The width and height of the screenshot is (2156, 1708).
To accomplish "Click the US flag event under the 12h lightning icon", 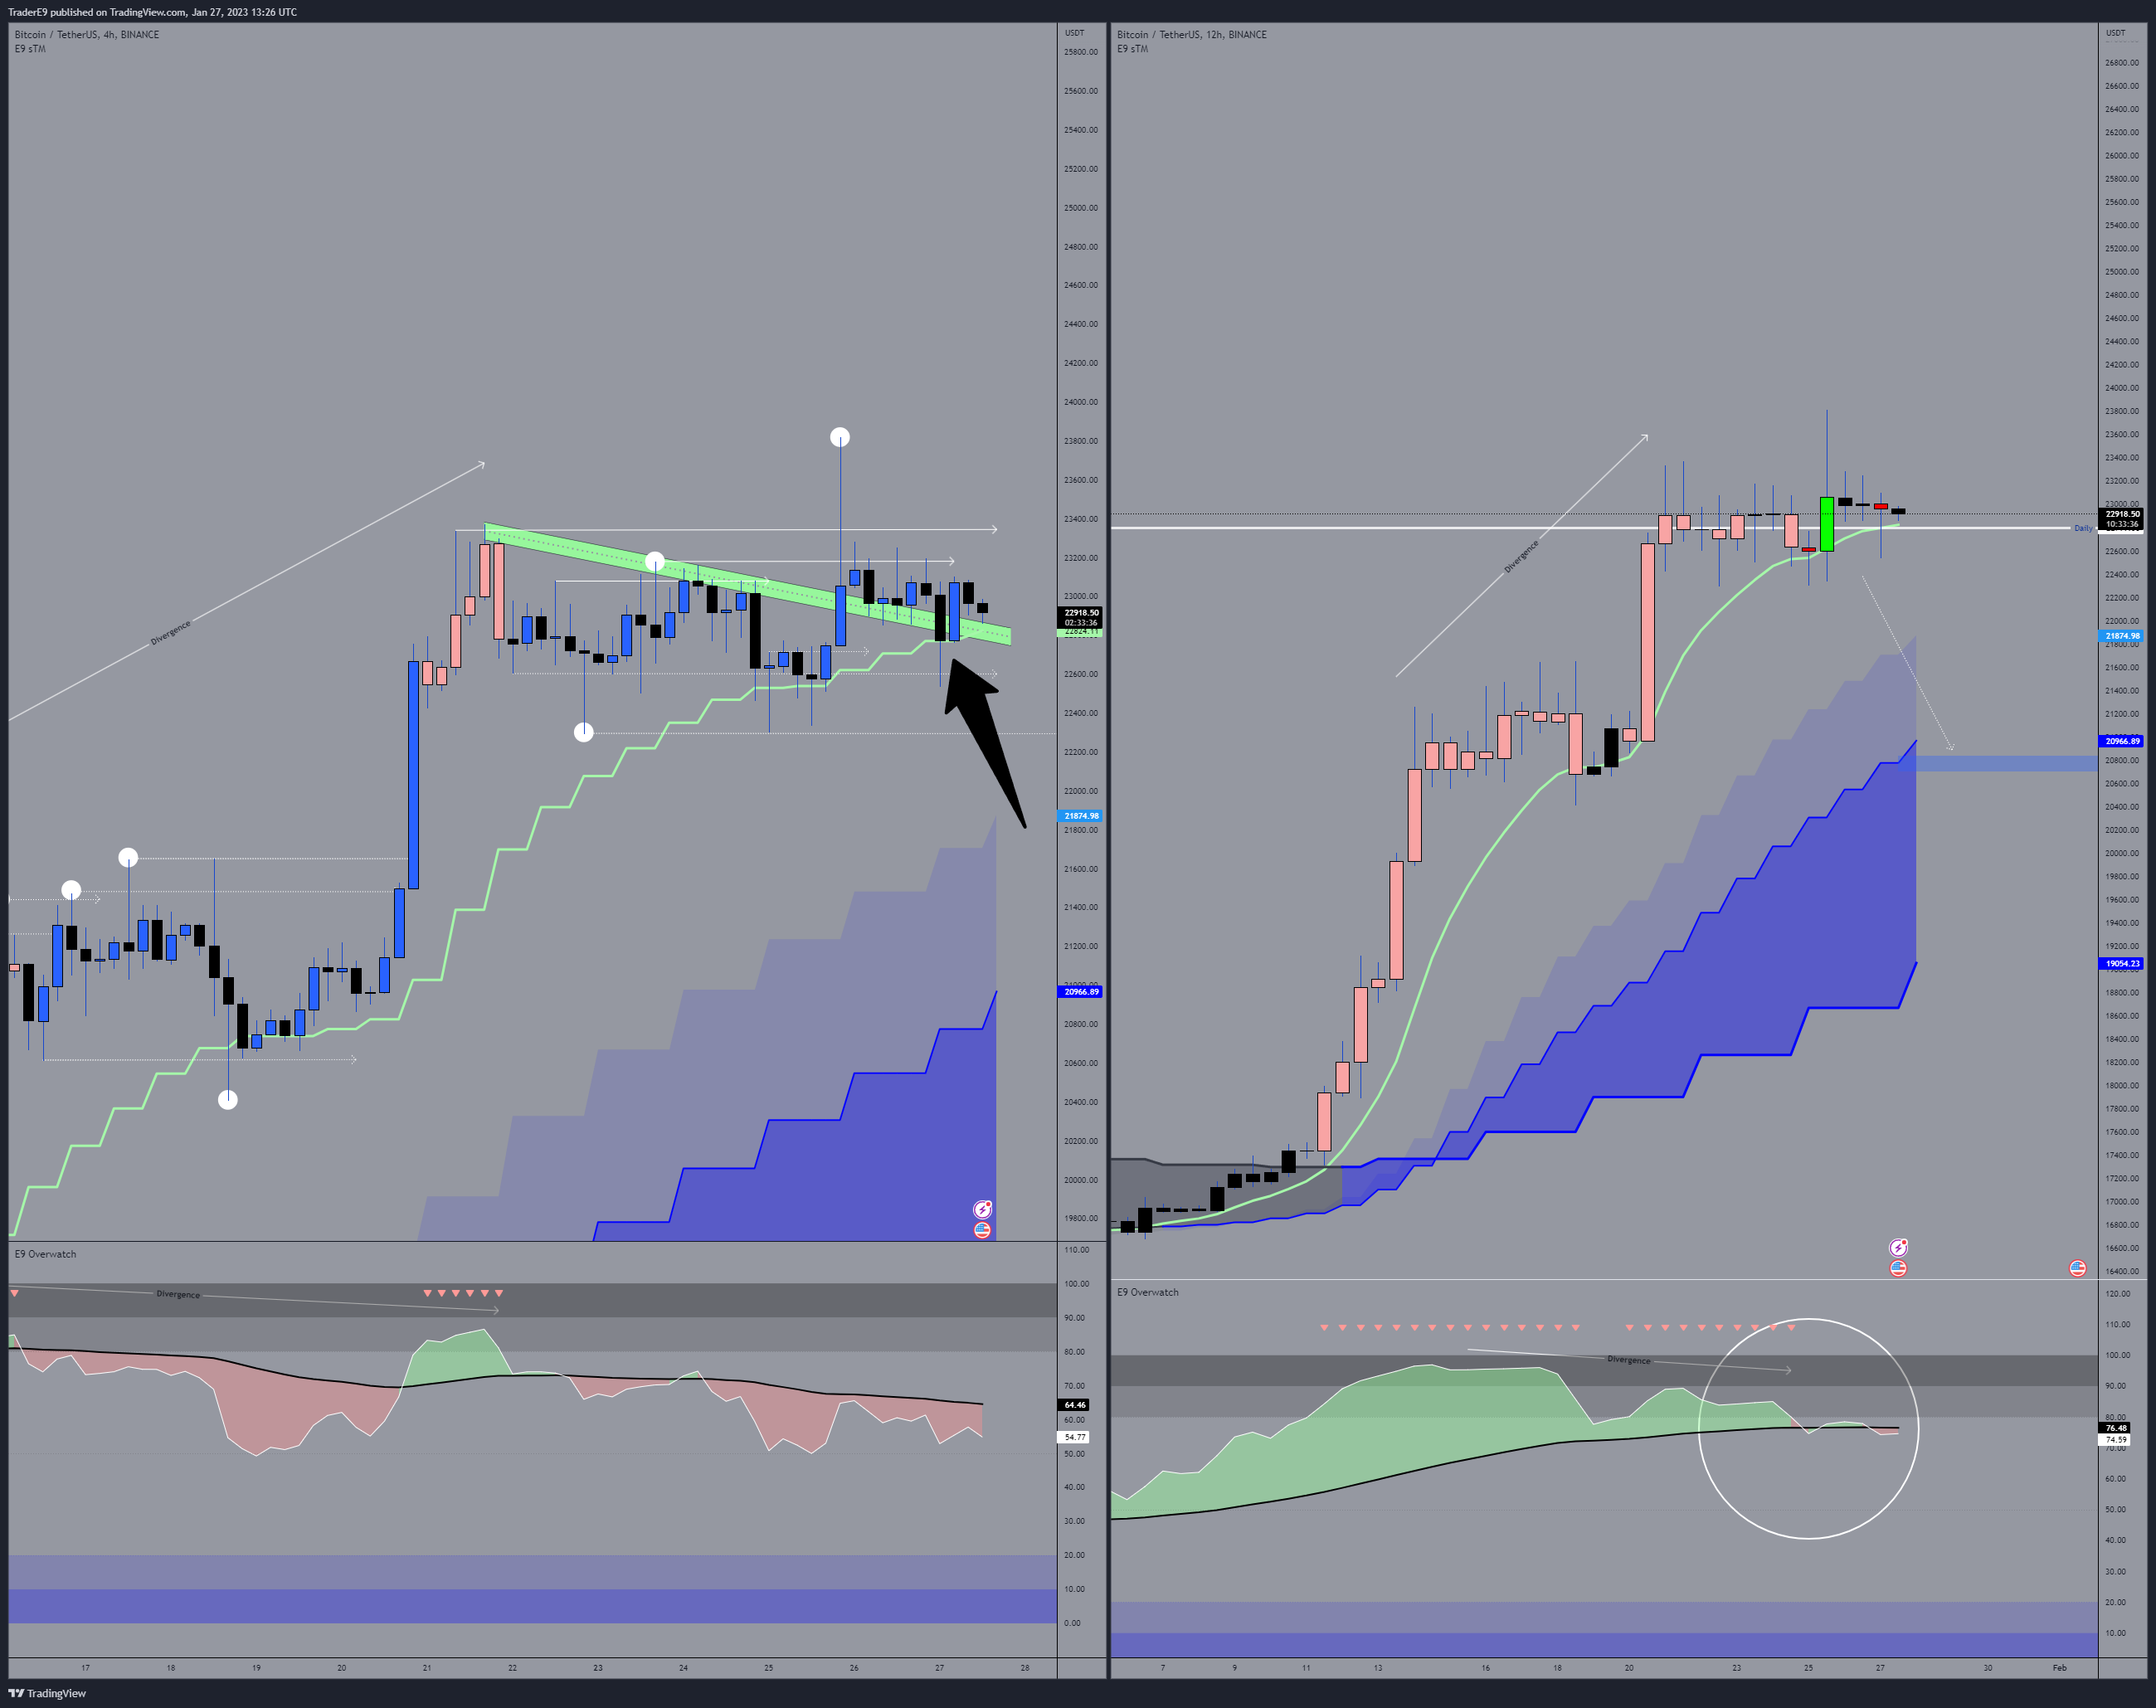I will [x=1898, y=1268].
